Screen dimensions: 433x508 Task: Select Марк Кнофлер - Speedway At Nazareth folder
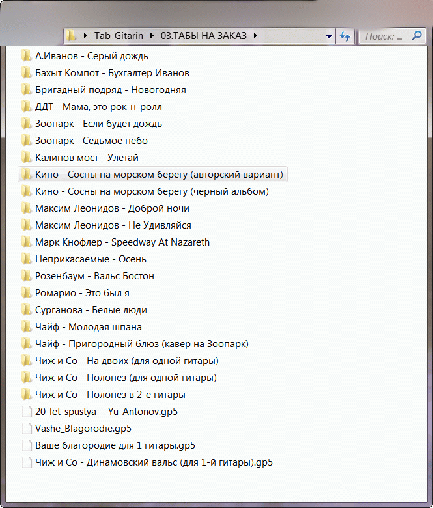(x=122, y=242)
